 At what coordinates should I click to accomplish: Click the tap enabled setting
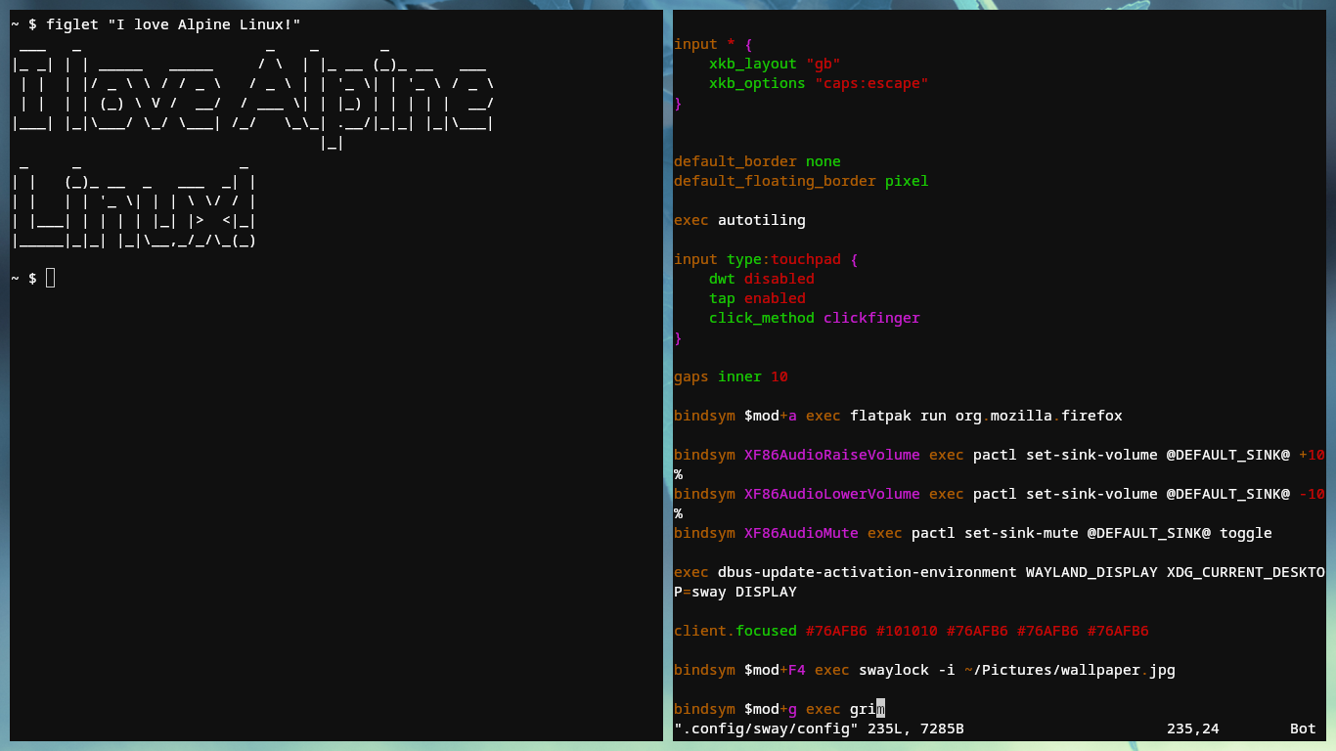tap(757, 298)
